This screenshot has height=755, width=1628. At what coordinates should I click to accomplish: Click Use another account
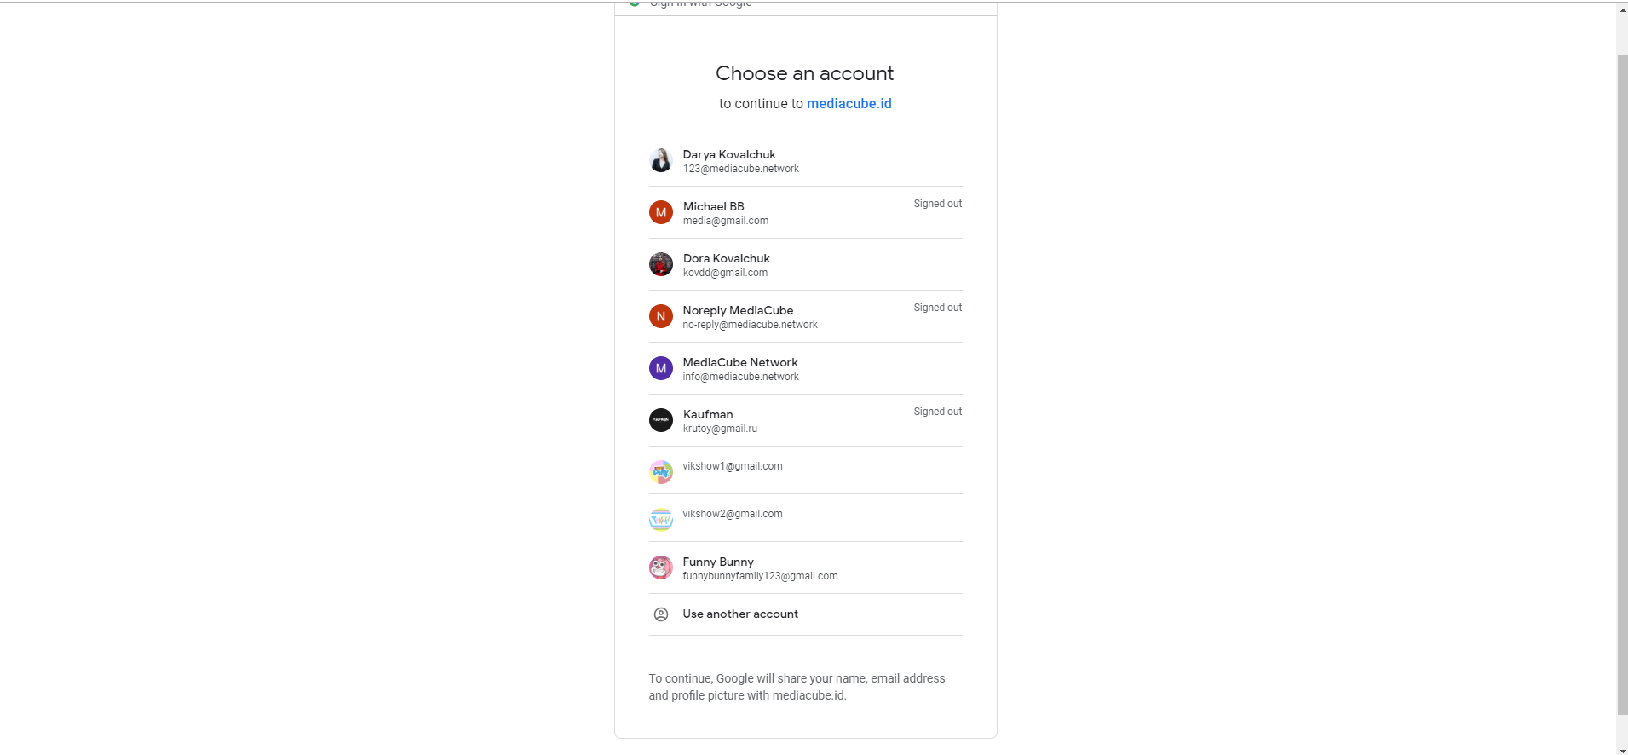click(805, 614)
